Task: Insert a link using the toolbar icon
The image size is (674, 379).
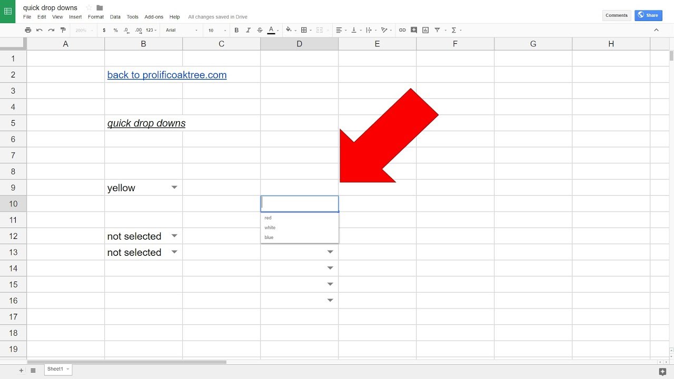Action: [402, 30]
